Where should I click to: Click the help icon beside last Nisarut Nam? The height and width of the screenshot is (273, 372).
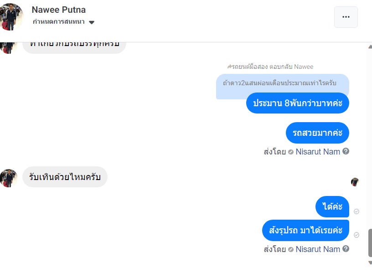pos(346,249)
